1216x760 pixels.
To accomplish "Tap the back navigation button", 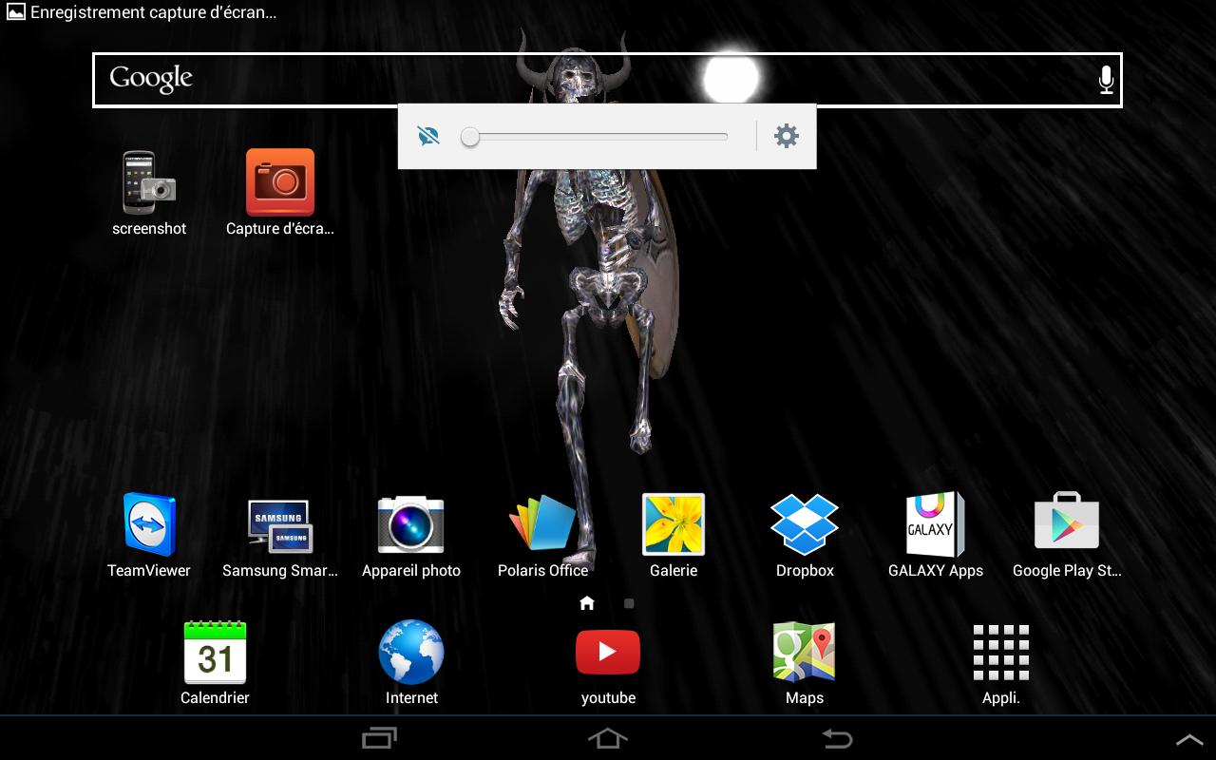I will (837, 738).
